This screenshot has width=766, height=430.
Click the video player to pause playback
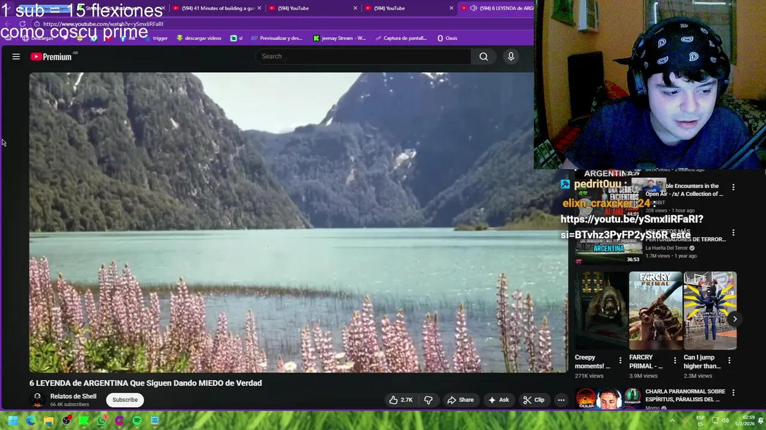coord(298,222)
